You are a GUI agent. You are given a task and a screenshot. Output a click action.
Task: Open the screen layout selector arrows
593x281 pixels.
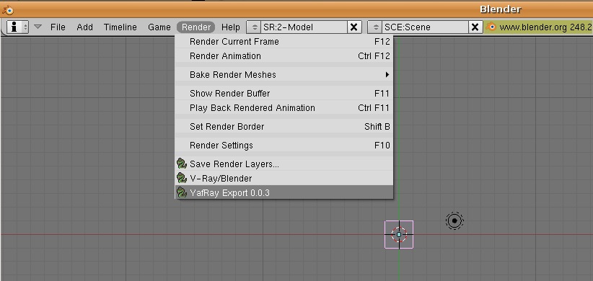(255, 27)
